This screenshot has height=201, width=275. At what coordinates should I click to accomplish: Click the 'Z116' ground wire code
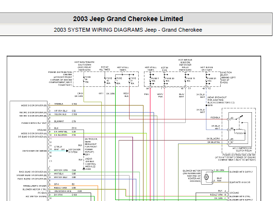click(74, 128)
